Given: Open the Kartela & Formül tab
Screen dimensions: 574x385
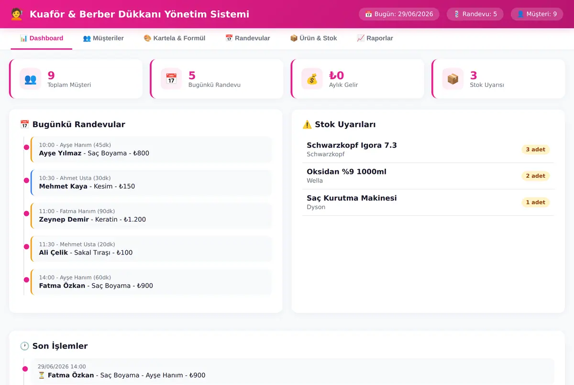Looking at the screenshot, I should pos(175,38).
